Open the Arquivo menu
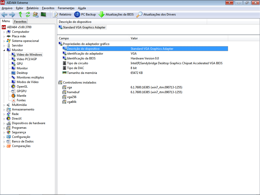 (x=7, y=8)
